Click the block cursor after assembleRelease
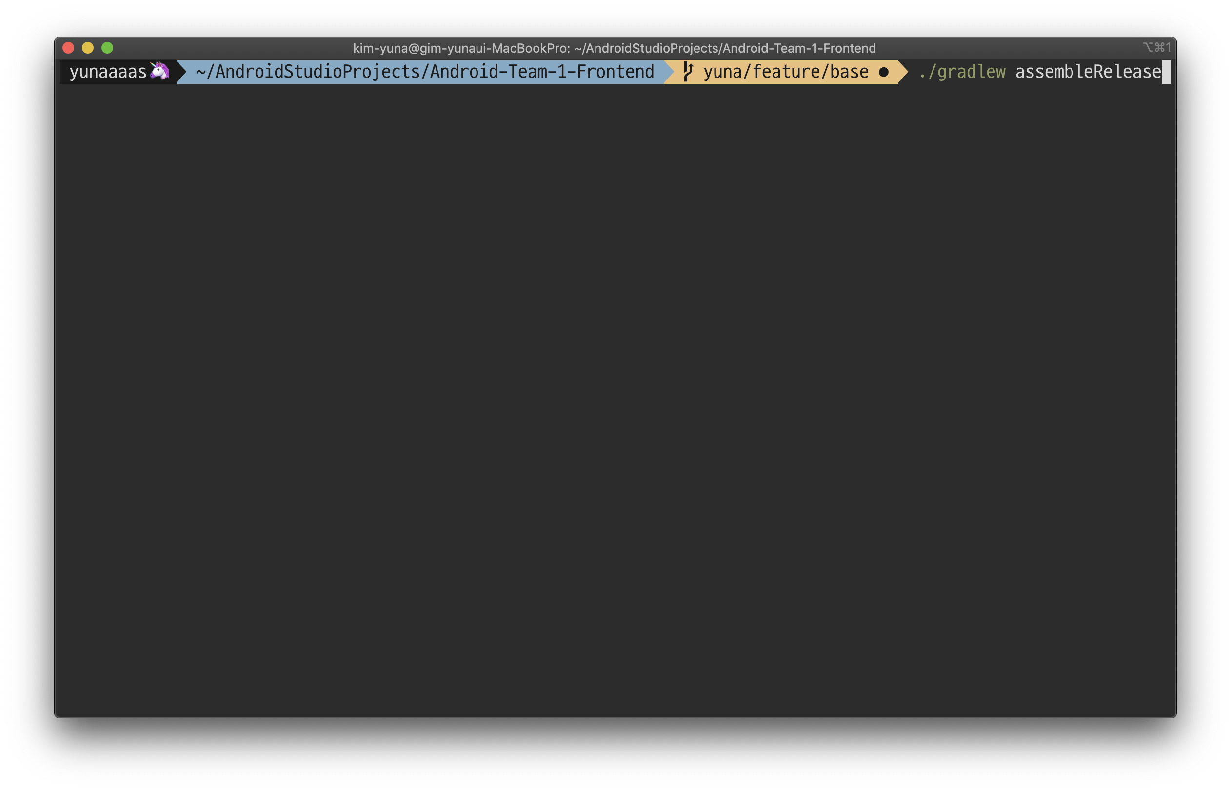This screenshot has width=1231, height=790. tap(1166, 72)
